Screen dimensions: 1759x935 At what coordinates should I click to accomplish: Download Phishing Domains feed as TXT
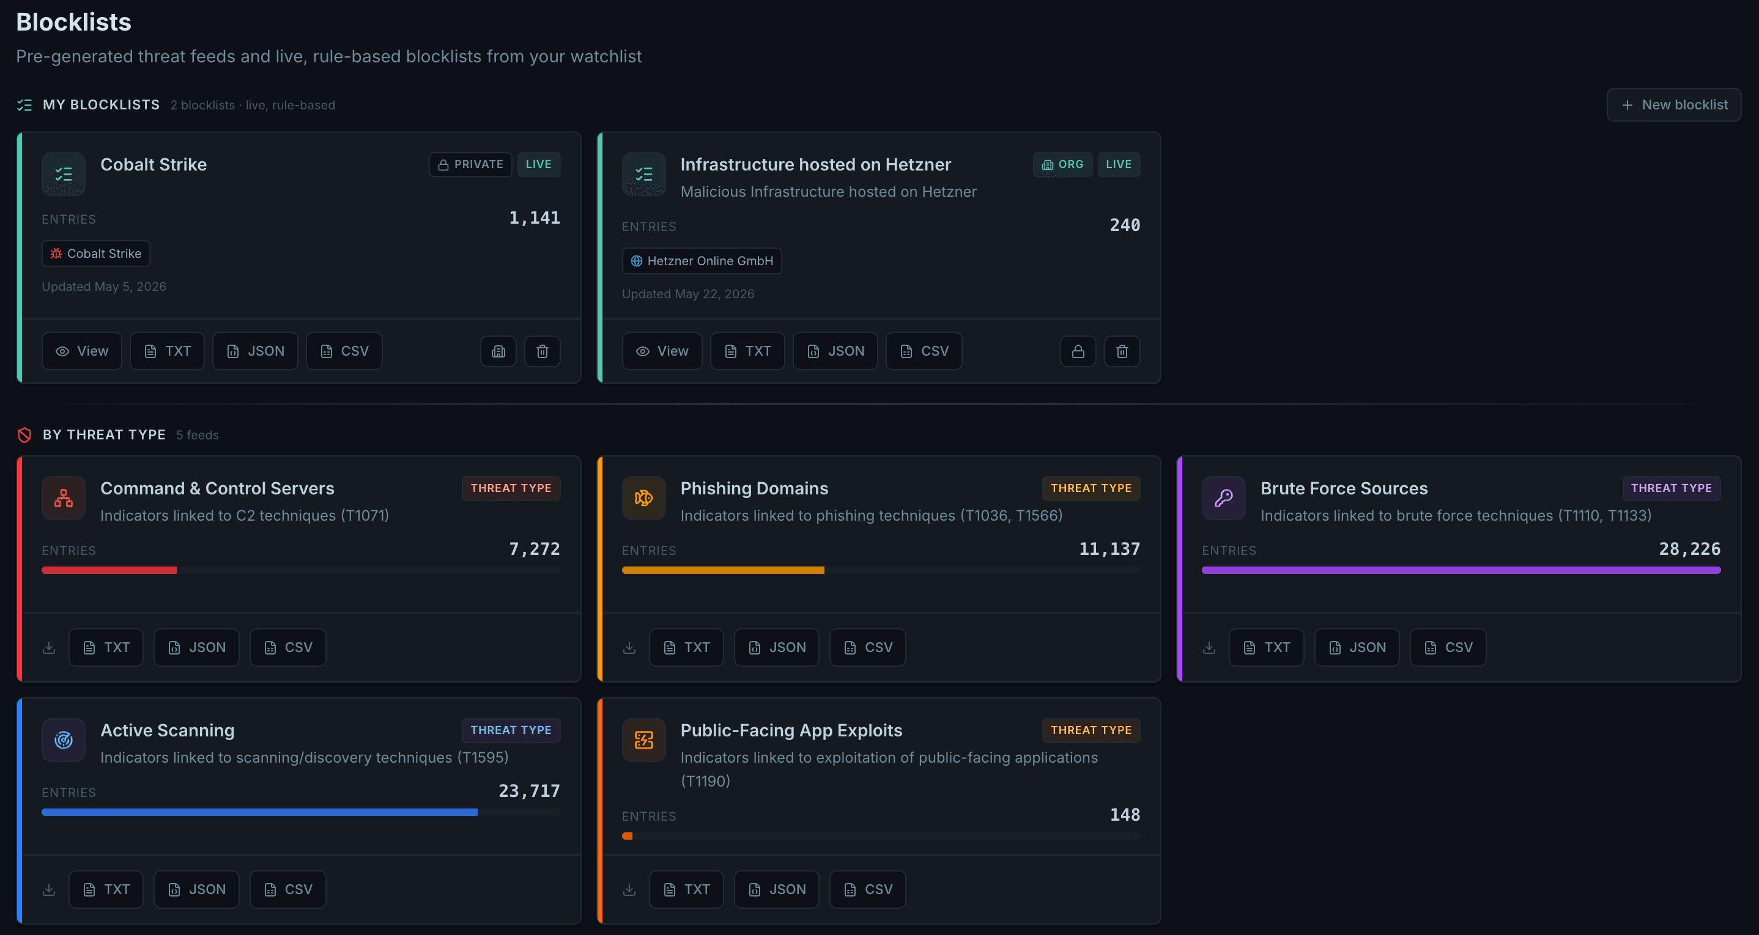pyautogui.click(x=686, y=648)
